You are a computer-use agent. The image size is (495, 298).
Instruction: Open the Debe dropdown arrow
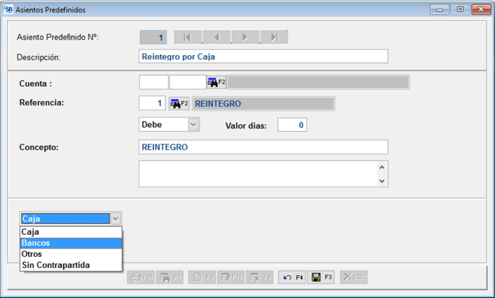tap(193, 124)
